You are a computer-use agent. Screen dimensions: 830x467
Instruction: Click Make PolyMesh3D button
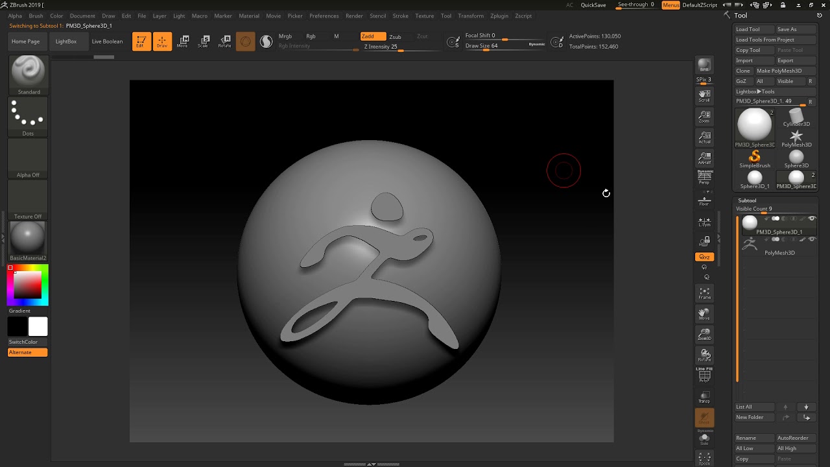click(786, 71)
